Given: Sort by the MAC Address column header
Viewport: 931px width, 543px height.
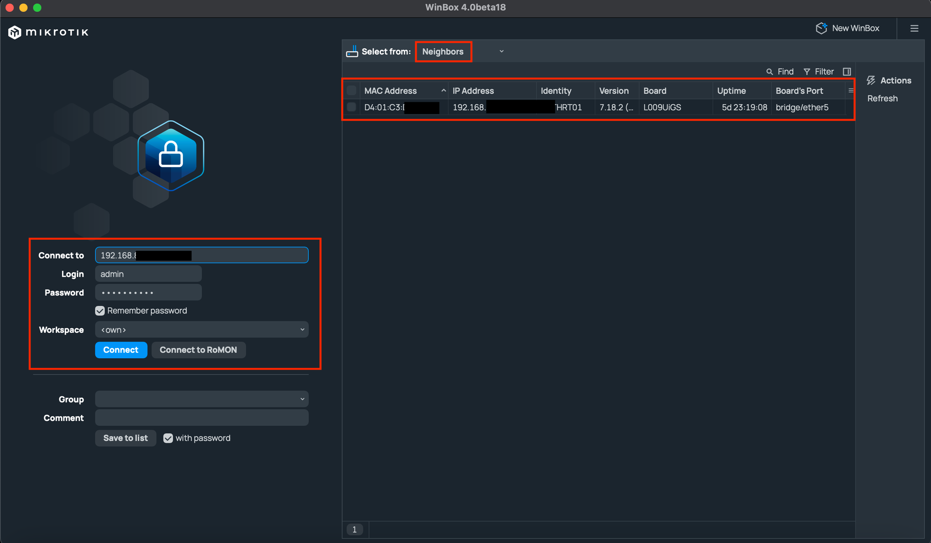Looking at the screenshot, I should tap(391, 91).
